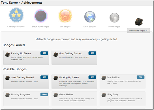Click the 500 points label on Inspiration
The image size is (154, 110).
point(140,77)
